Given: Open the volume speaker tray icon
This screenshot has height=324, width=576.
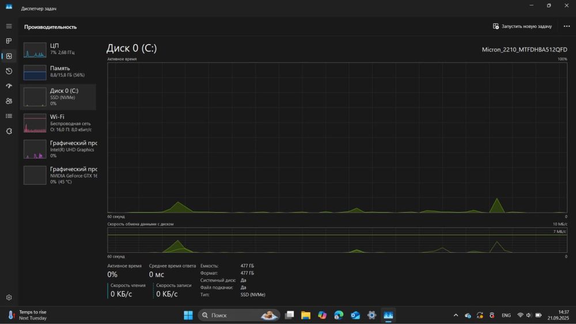Looking at the screenshot, I should 529,315.
